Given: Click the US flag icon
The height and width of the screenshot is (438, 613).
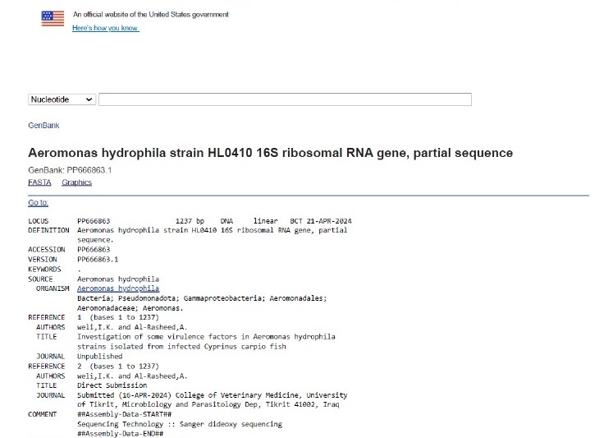Looking at the screenshot, I should pyautogui.click(x=53, y=19).
